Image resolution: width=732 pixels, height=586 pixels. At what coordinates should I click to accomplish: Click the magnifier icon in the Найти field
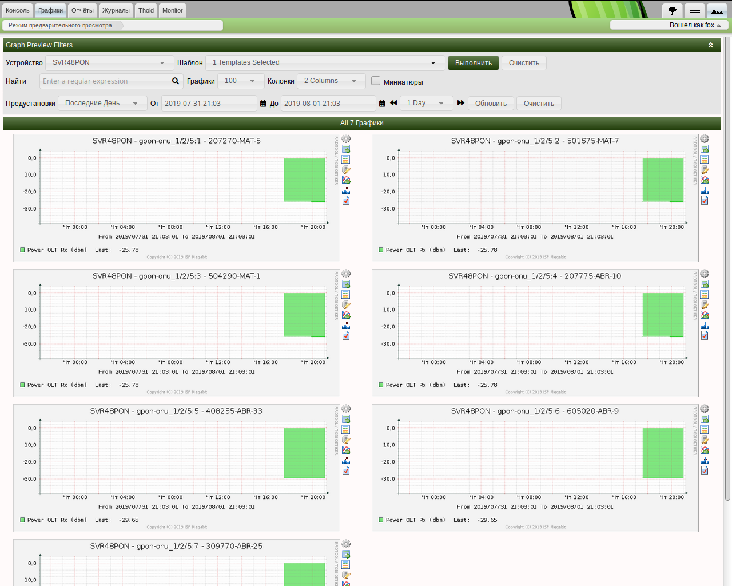tap(176, 81)
